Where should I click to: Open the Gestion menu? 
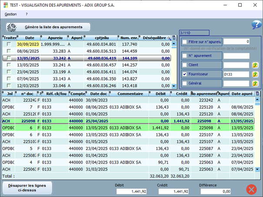pos(10,14)
